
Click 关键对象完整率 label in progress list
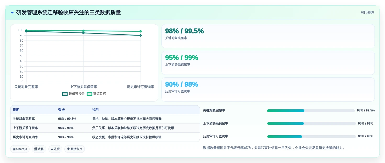coord(214,111)
